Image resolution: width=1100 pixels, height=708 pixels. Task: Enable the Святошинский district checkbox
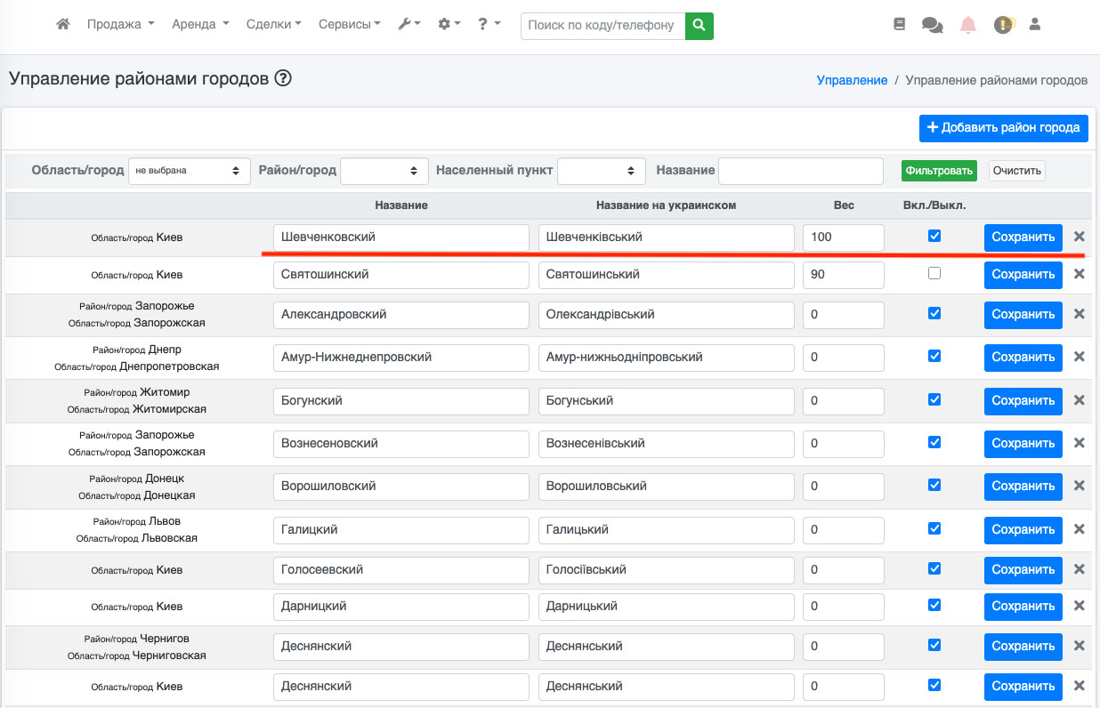pyautogui.click(x=934, y=273)
